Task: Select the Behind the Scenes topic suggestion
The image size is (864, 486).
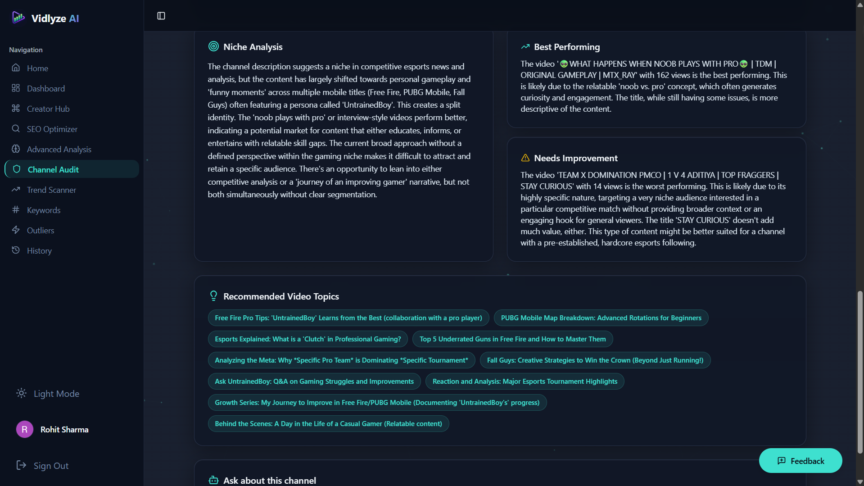Action: tap(328, 423)
